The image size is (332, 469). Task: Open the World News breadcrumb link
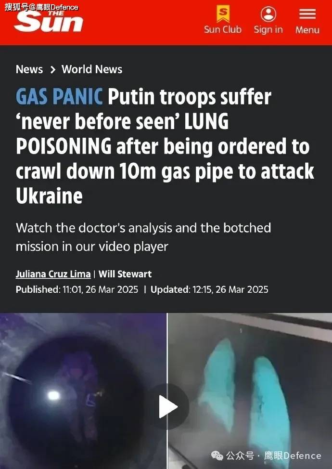click(x=92, y=69)
